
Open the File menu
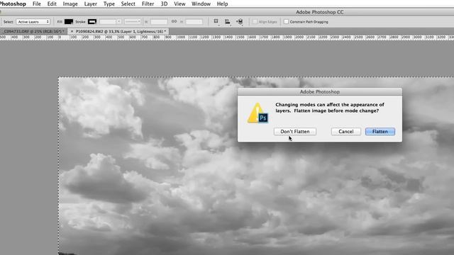(36, 4)
